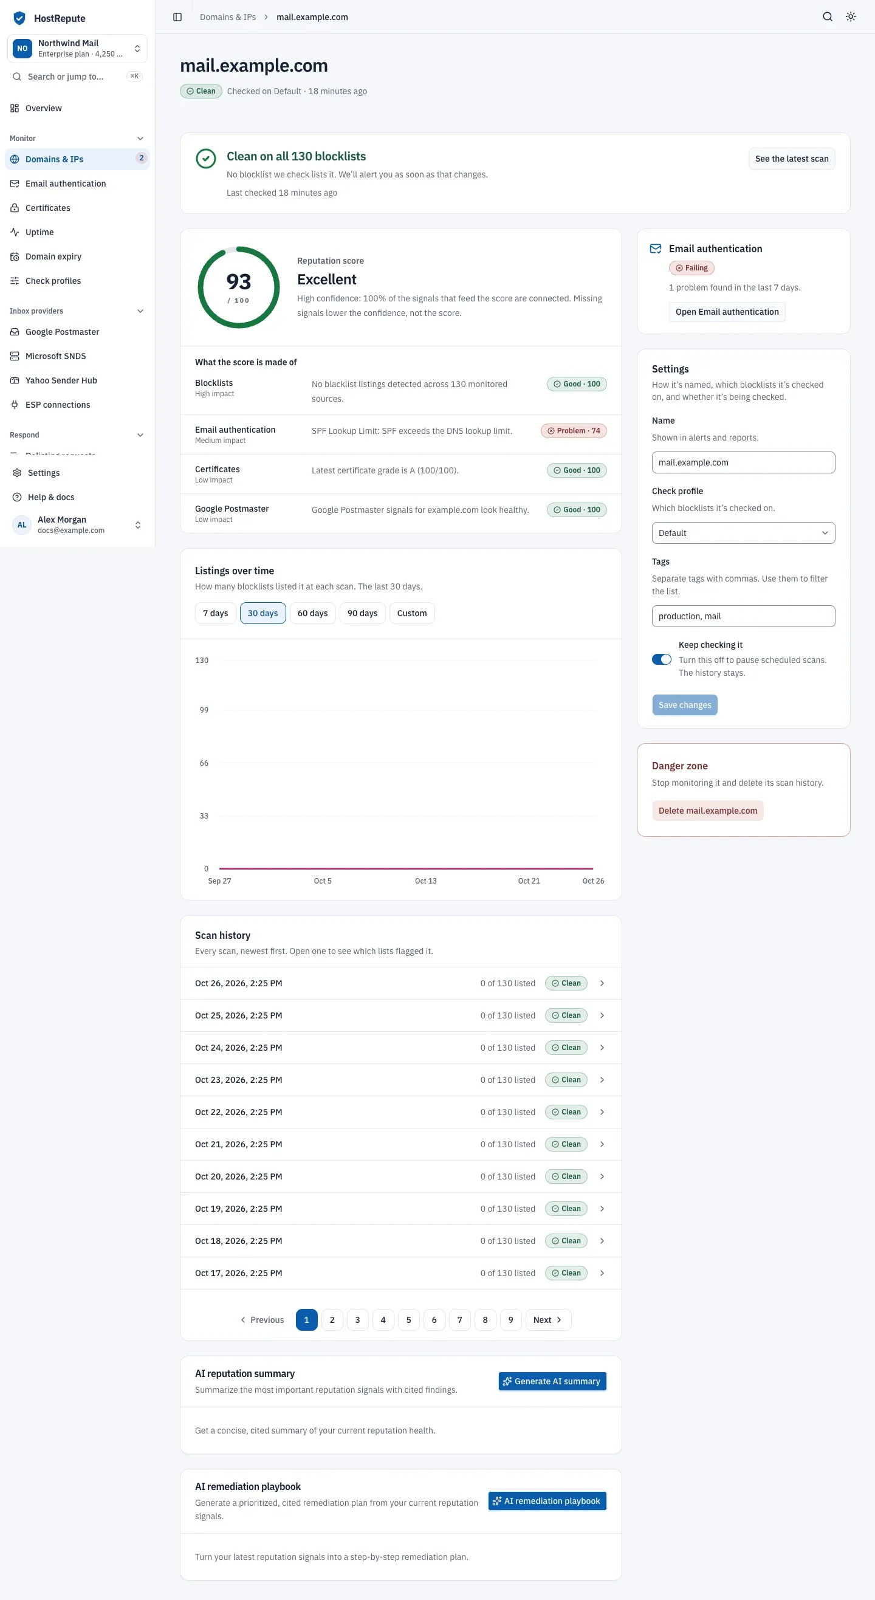The width and height of the screenshot is (875, 1600).
Task: Click Open Email authentication button
Action: (727, 312)
